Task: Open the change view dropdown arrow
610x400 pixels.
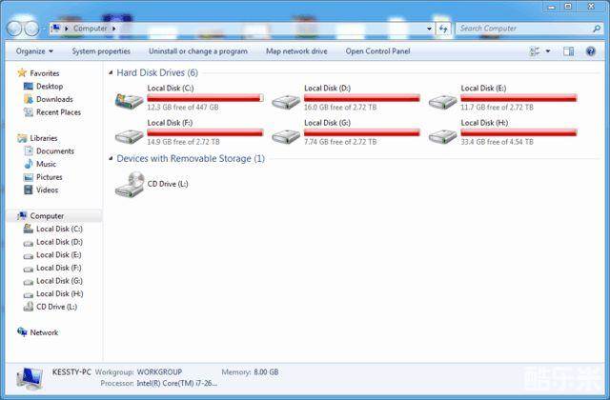Action: (548, 50)
